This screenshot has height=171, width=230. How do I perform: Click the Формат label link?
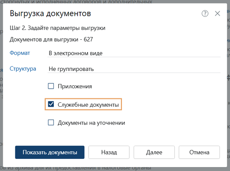pyautogui.click(x=20, y=53)
